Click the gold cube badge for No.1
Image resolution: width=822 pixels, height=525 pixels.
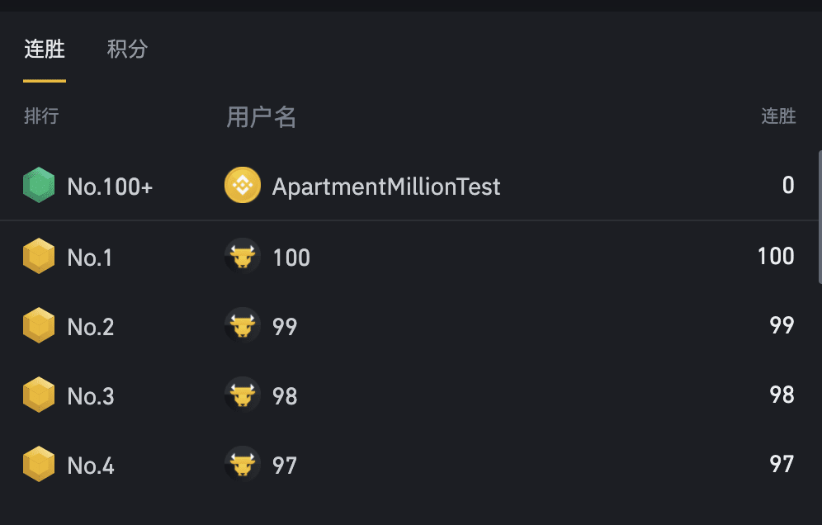(x=39, y=256)
